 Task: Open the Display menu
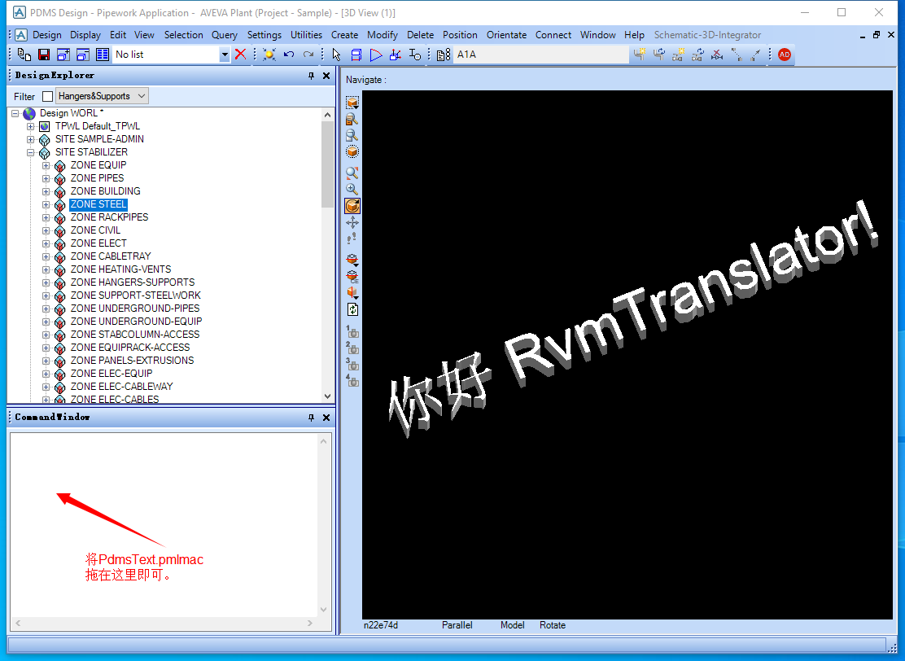(85, 35)
